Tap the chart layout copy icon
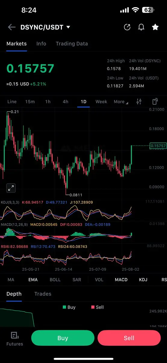 point(155,102)
